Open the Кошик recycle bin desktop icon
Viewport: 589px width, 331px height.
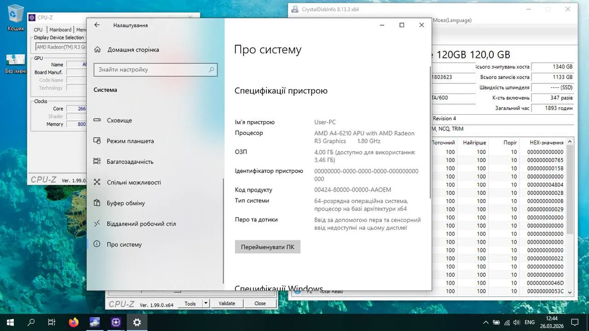pos(16,17)
